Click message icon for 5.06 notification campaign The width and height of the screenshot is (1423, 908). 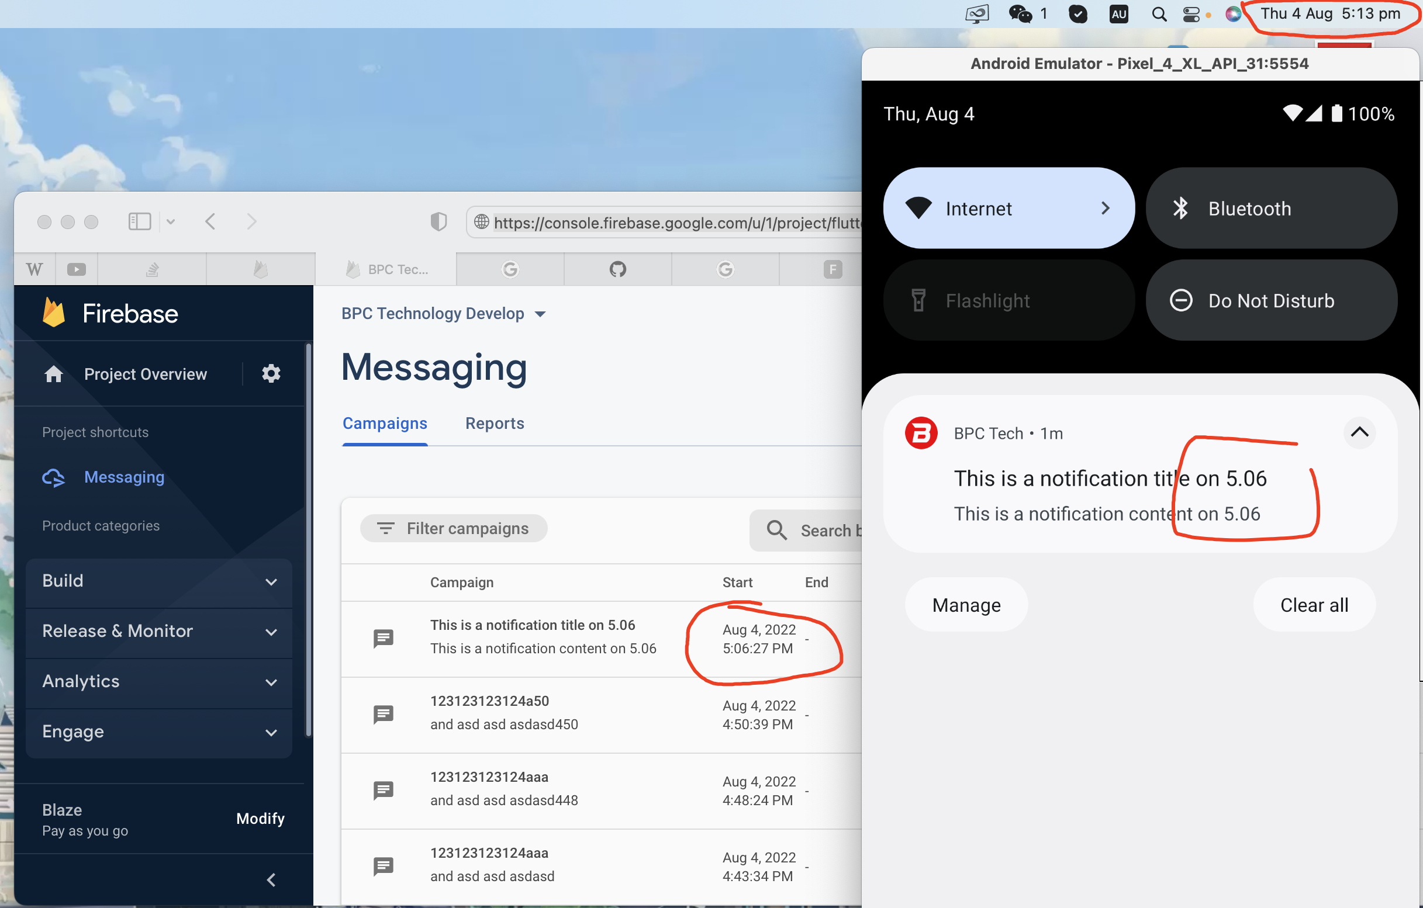click(384, 639)
